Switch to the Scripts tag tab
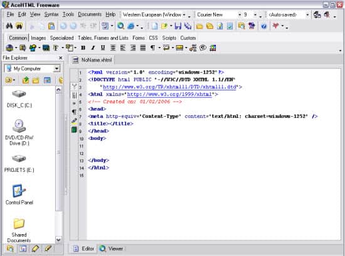This screenshot has width=345, height=256. (169, 38)
